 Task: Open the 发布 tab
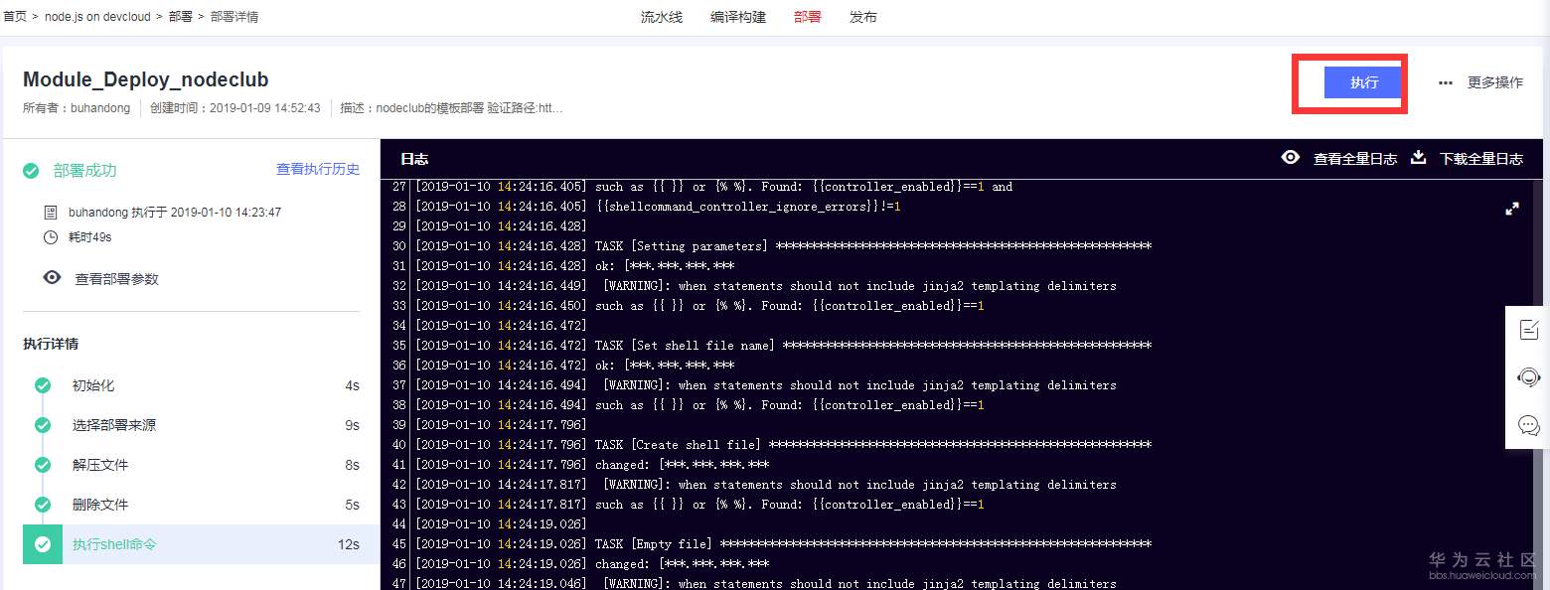[863, 16]
